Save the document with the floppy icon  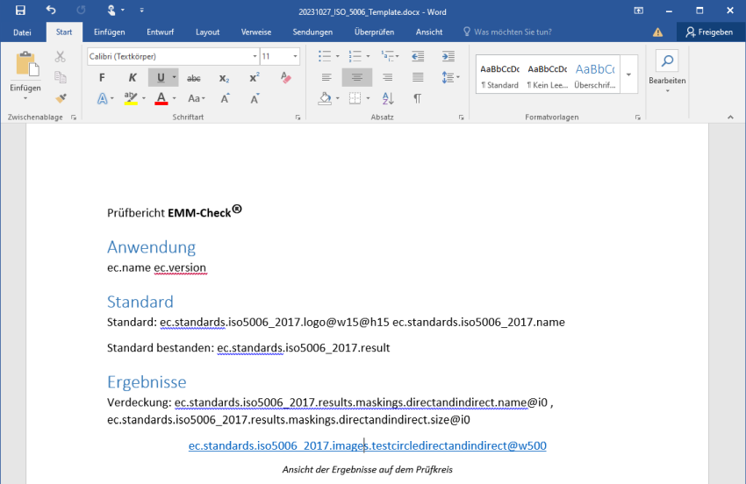click(20, 11)
